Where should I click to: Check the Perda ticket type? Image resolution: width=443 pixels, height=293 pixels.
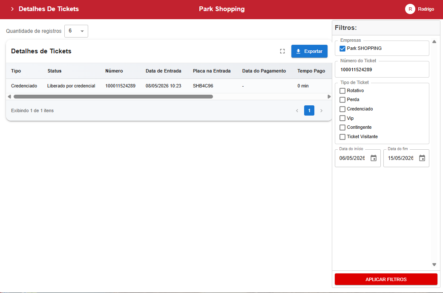[x=342, y=100]
